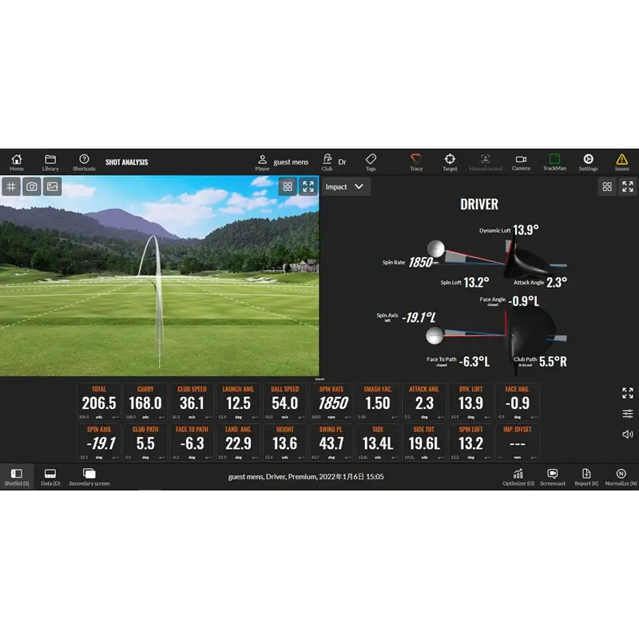Open the Optimizer chart icon
The width and height of the screenshot is (639, 639).
tap(518, 477)
